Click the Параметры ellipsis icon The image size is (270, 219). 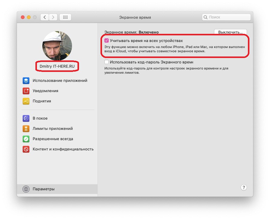point(26,189)
